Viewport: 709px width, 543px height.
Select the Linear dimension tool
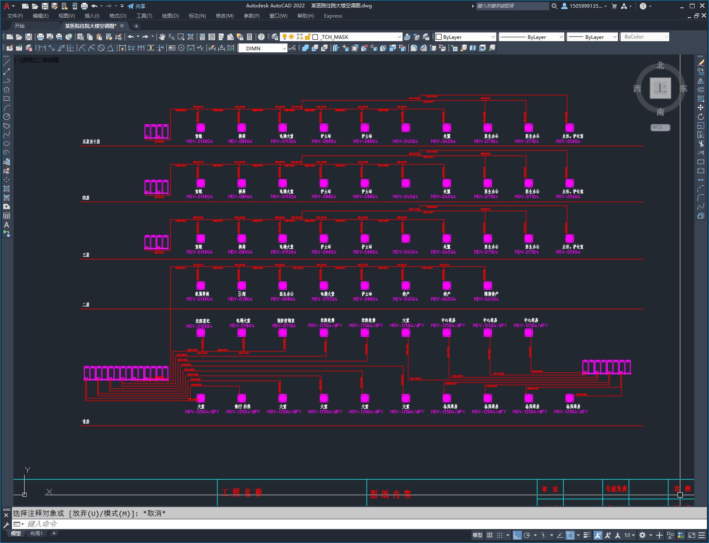click(x=42, y=48)
